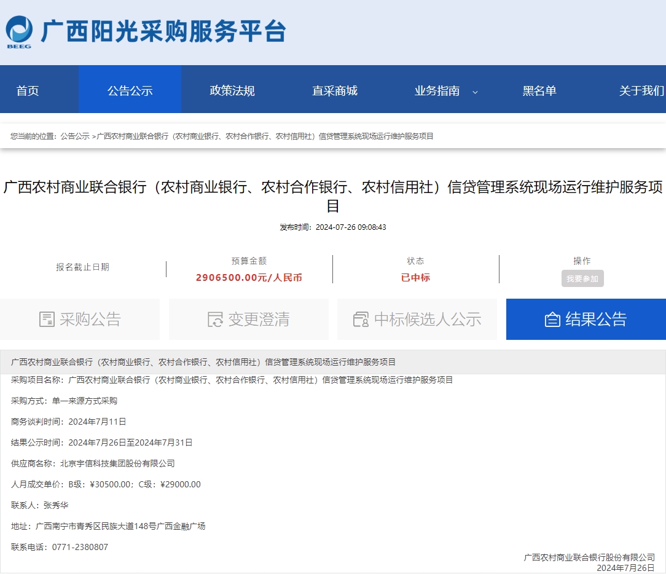This screenshot has height=574, width=666.
Task: Click the 采购项目名称 line
Action: [232, 380]
